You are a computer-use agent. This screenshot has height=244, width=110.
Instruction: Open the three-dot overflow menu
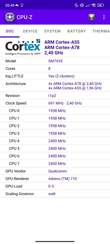104,17
